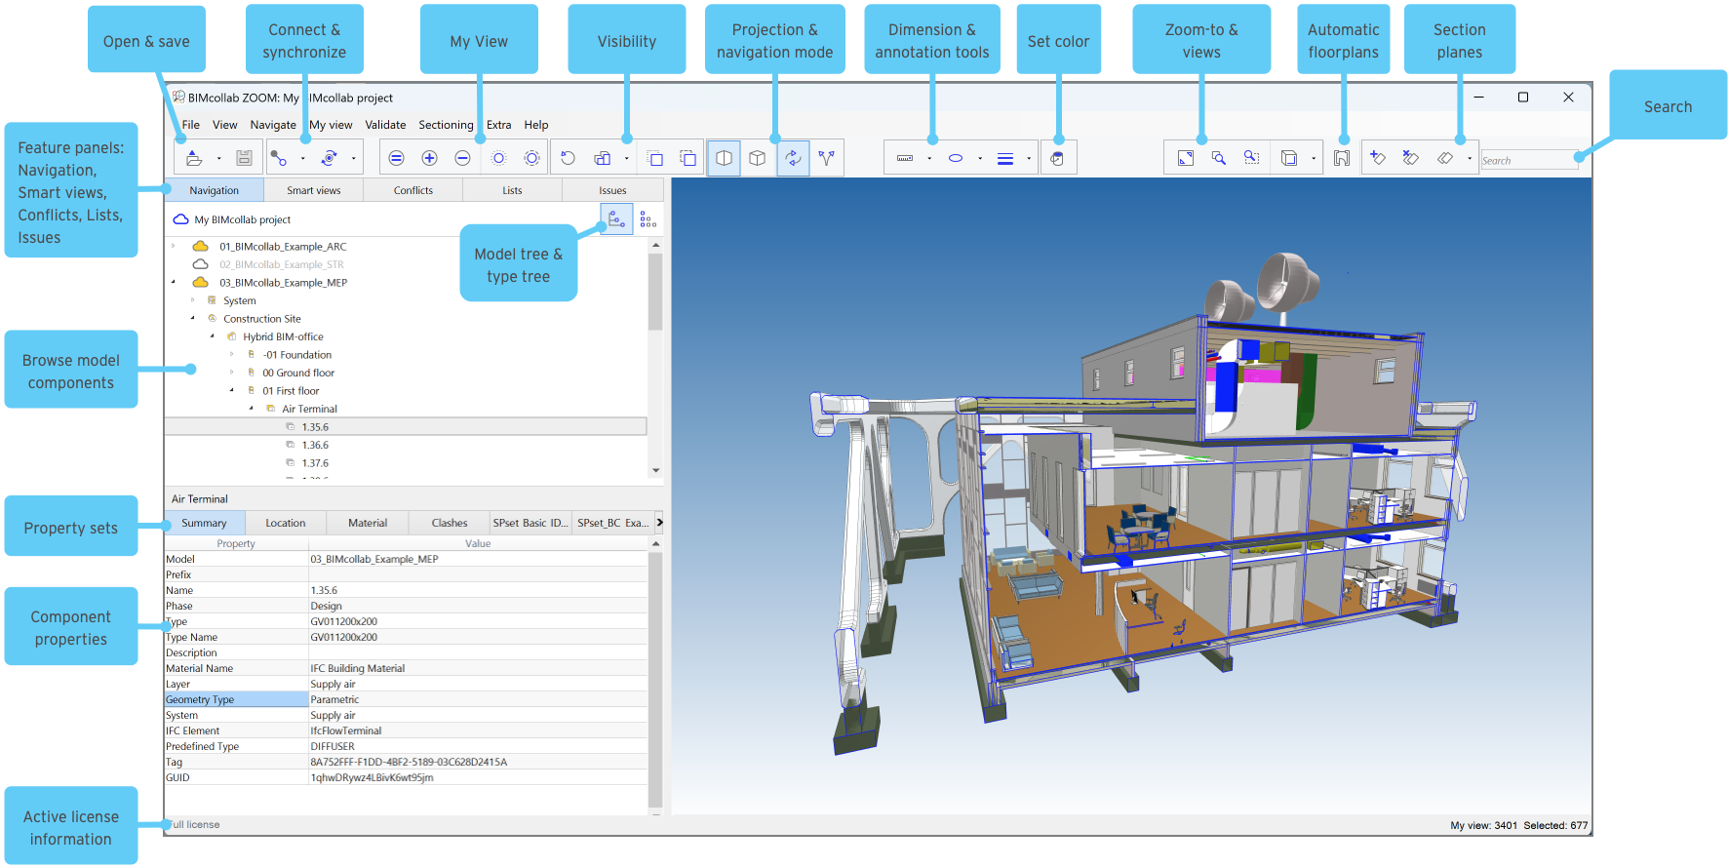Screen dimensions: 1728x868
Task: Open dropdown beside views cube icon
Action: point(1314,158)
